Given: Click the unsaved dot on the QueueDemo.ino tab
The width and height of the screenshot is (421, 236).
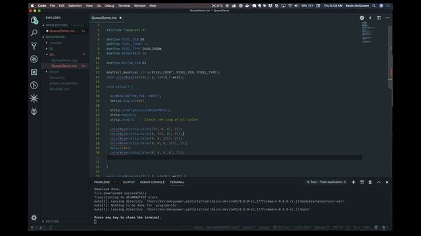Looking at the screenshot, I should (x=120, y=18).
